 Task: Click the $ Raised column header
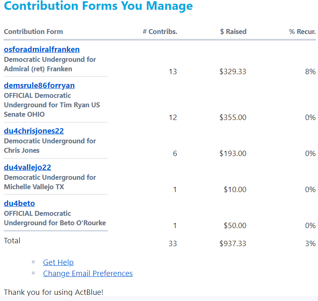pyautogui.click(x=233, y=32)
